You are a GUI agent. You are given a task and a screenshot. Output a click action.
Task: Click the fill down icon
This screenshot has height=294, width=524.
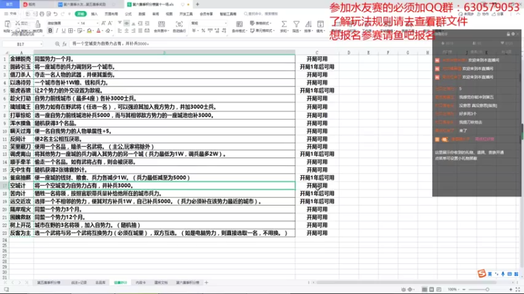(320, 24)
